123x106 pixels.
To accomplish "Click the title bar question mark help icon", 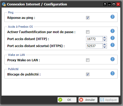I will coord(105,4).
